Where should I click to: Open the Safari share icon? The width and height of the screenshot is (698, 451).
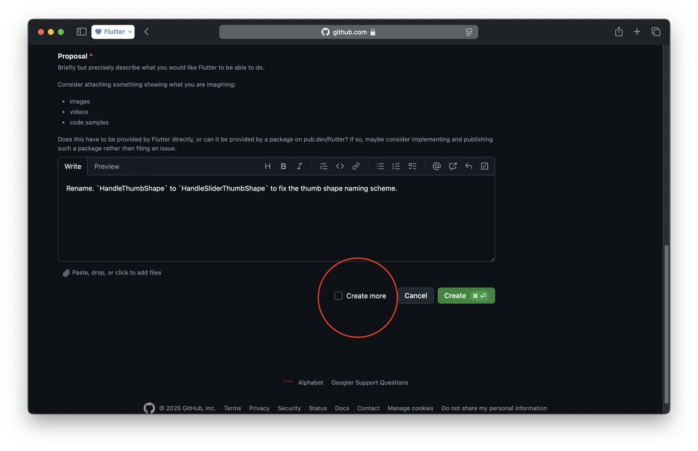[619, 32]
